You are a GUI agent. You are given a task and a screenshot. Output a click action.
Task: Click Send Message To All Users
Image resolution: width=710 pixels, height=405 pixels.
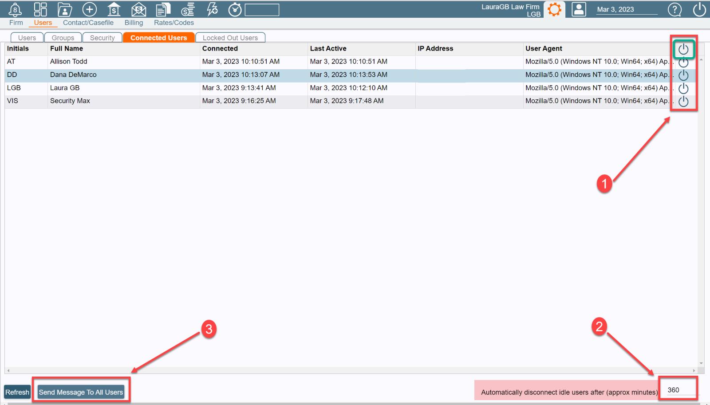(81, 392)
